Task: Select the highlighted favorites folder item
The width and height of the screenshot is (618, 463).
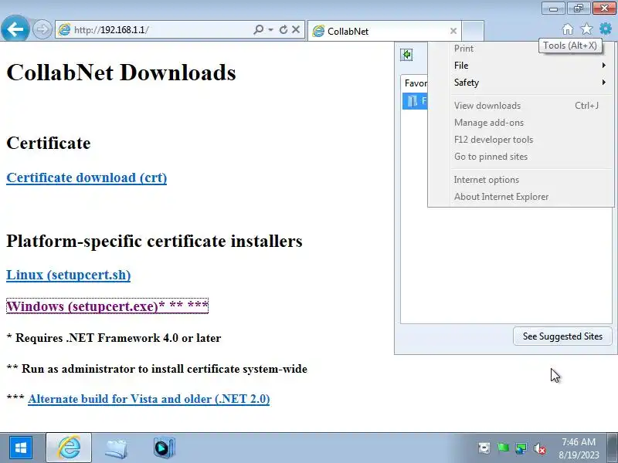Action: pyautogui.click(x=415, y=101)
